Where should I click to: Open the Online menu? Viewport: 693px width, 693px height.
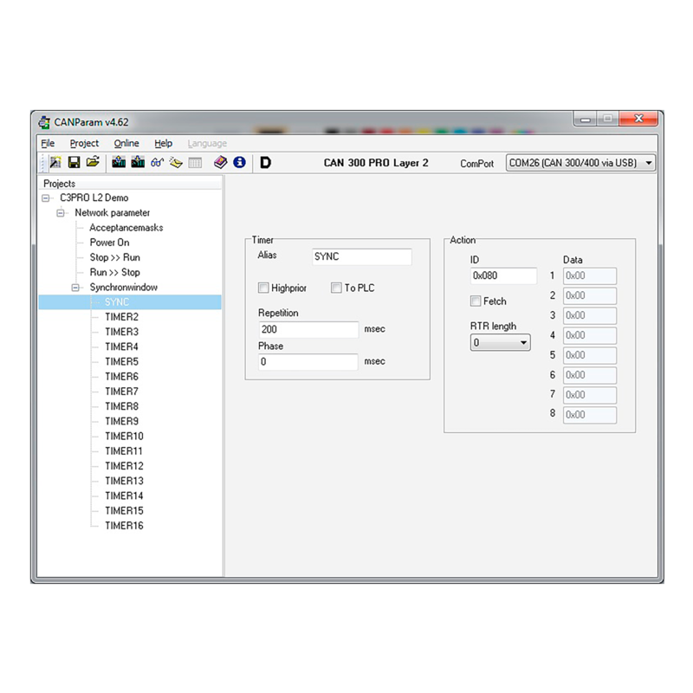[x=126, y=143]
